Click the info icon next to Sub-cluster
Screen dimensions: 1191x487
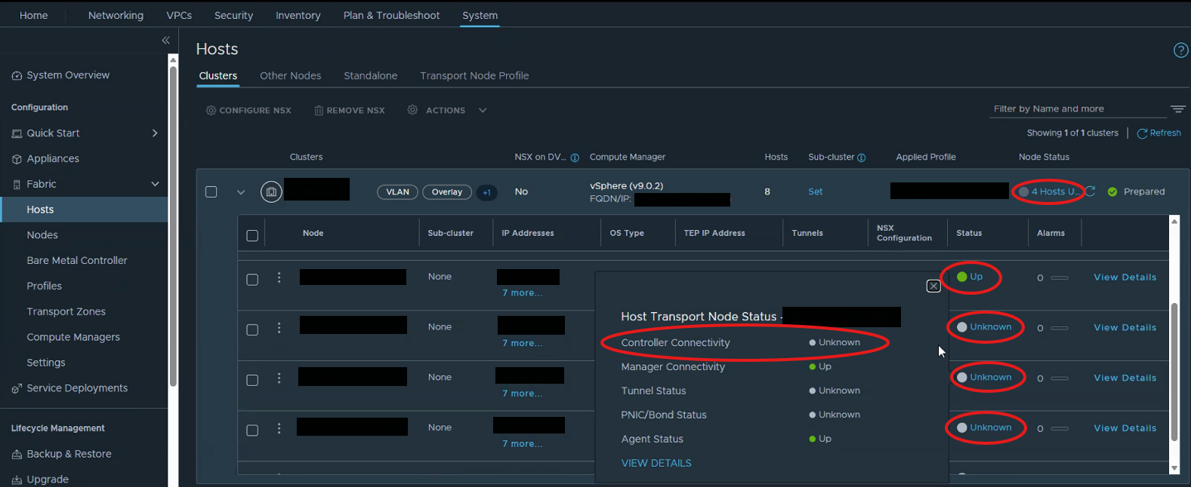point(862,158)
